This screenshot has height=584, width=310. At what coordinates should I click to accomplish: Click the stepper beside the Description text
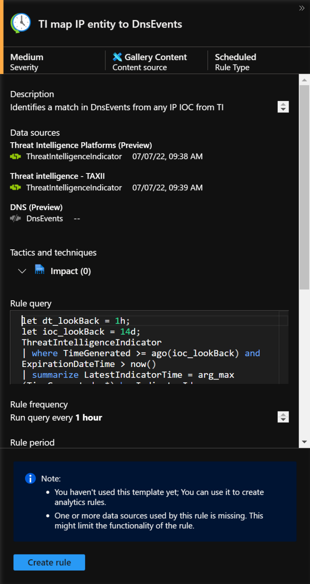(x=283, y=107)
